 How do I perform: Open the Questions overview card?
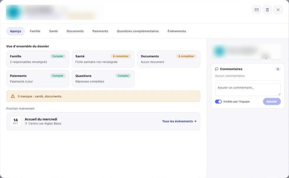point(103,79)
